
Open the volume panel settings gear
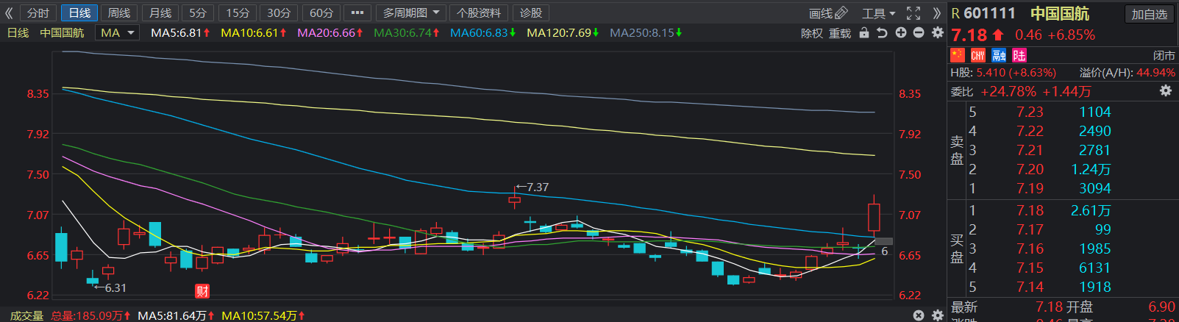coord(938,315)
